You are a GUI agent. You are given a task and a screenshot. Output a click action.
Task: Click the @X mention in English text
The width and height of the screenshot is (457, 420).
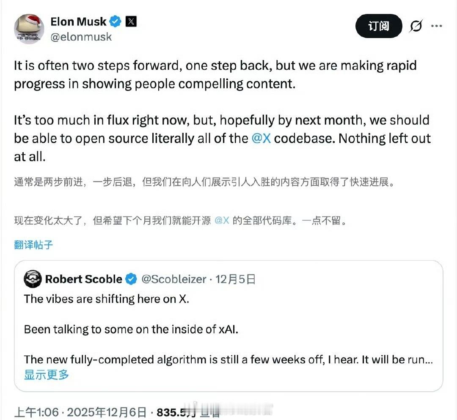coord(261,138)
